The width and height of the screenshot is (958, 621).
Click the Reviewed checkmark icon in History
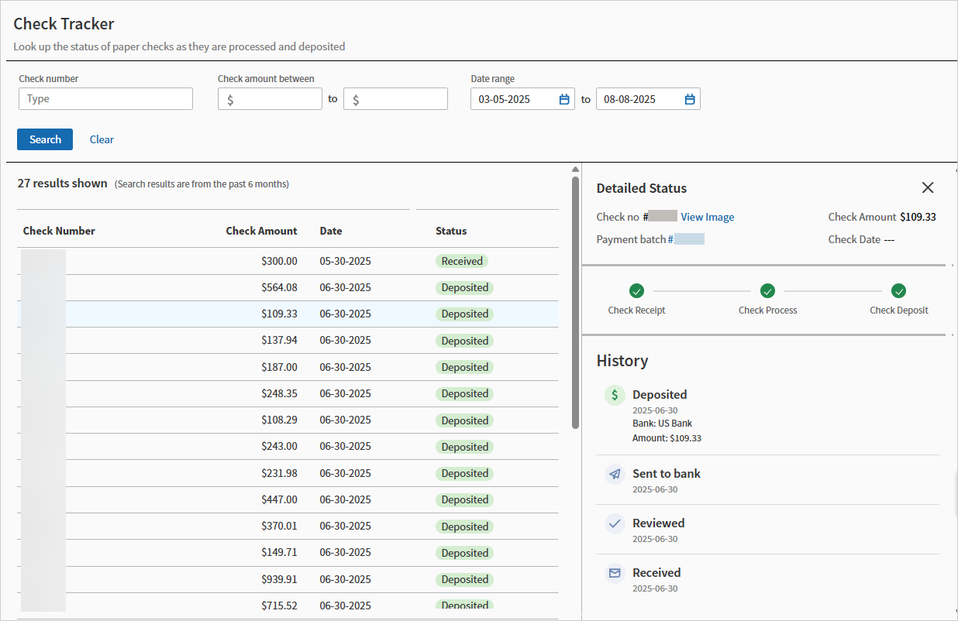615,523
